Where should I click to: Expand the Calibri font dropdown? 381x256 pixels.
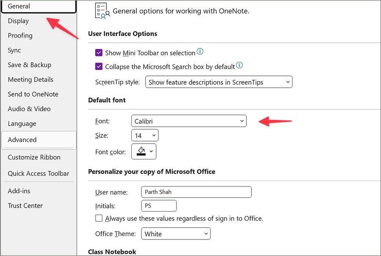[x=189, y=121]
